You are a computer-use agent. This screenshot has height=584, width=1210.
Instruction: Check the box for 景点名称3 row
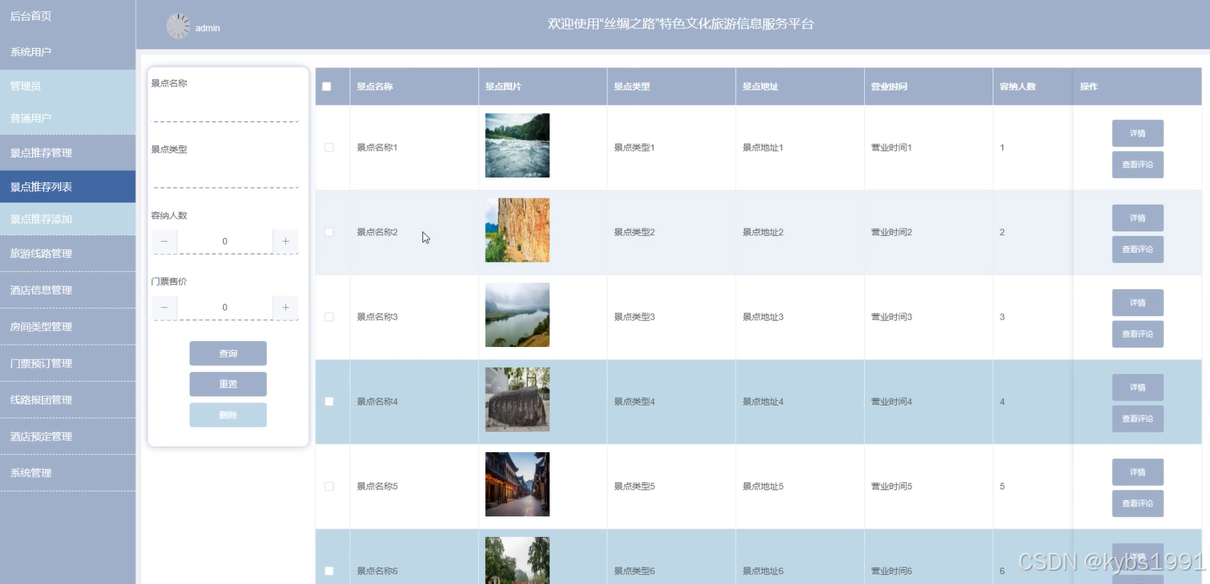(329, 317)
